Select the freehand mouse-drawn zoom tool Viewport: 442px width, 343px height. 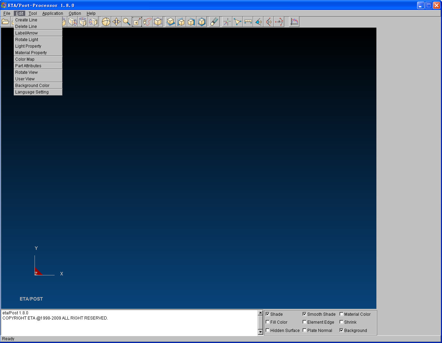[x=147, y=22]
